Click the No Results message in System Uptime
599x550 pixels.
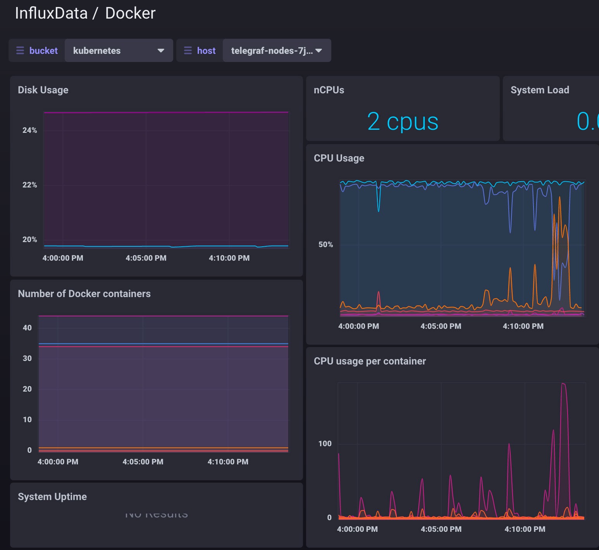(156, 513)
